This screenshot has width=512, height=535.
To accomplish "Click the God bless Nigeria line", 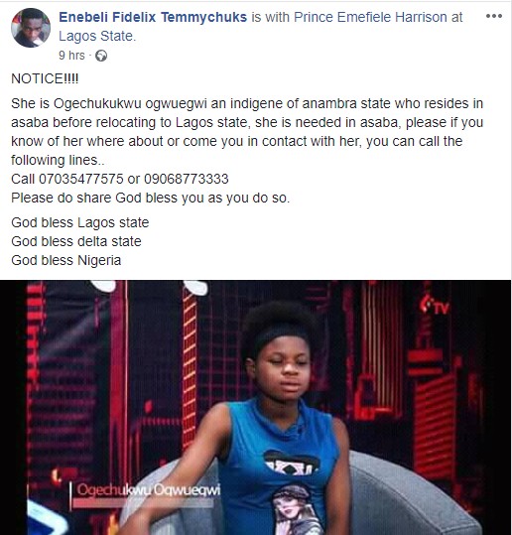I will click(66, 260).
